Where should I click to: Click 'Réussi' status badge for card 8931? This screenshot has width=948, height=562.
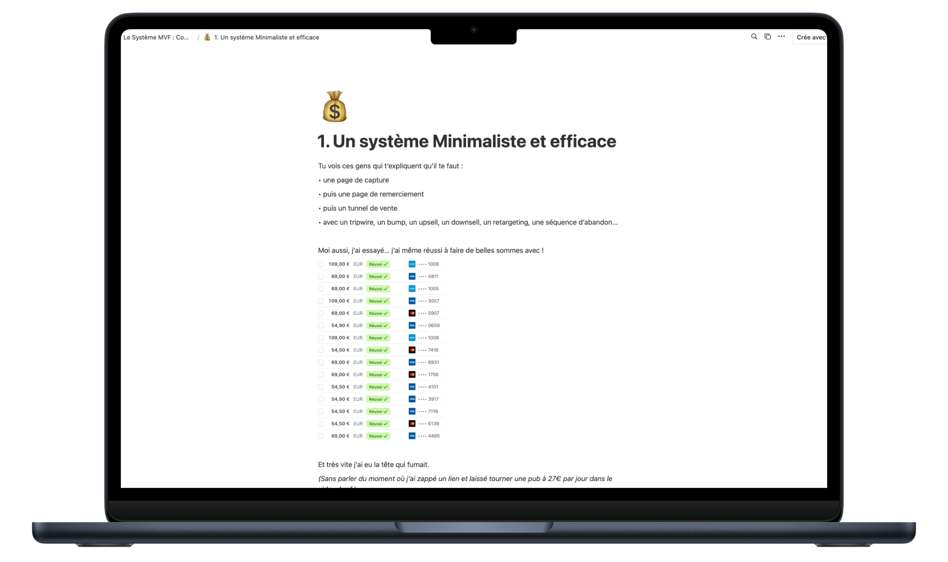378,363
